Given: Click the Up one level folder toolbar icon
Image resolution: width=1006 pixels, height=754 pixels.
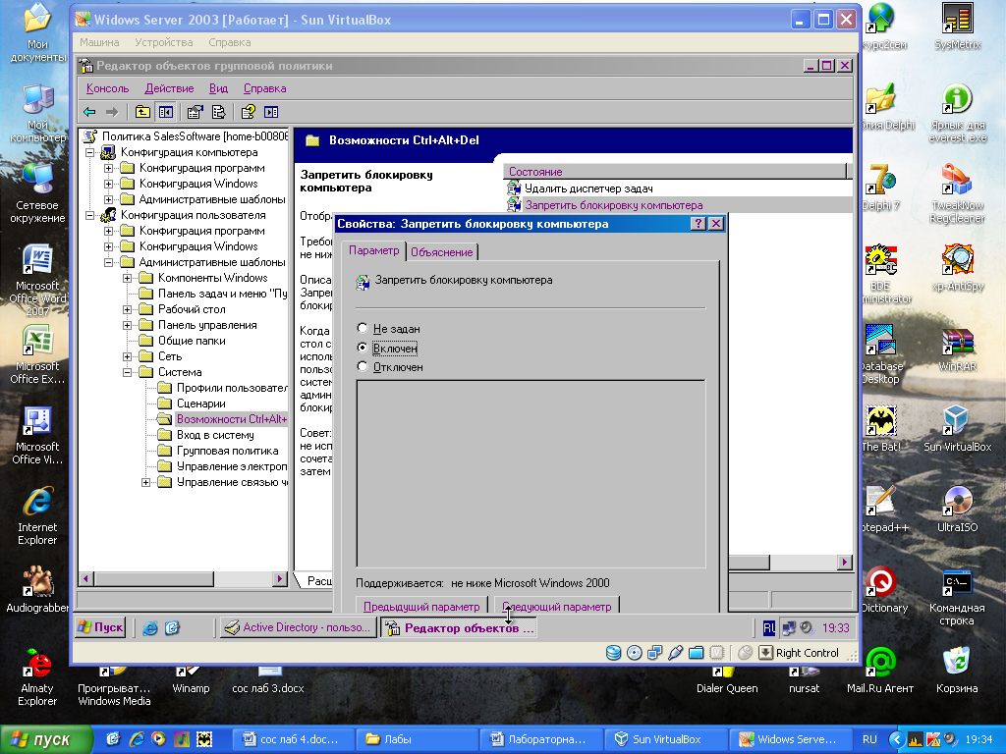Looking at the screenshot, I should (x=142, y=112).
